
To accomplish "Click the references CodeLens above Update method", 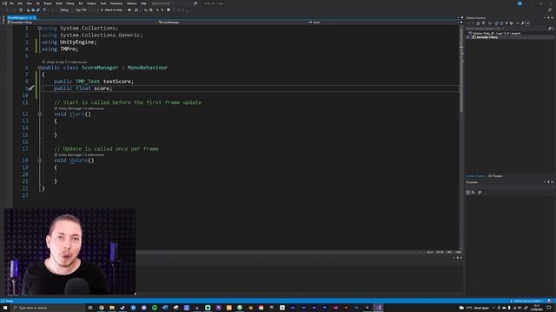I will tap(95, 155).
